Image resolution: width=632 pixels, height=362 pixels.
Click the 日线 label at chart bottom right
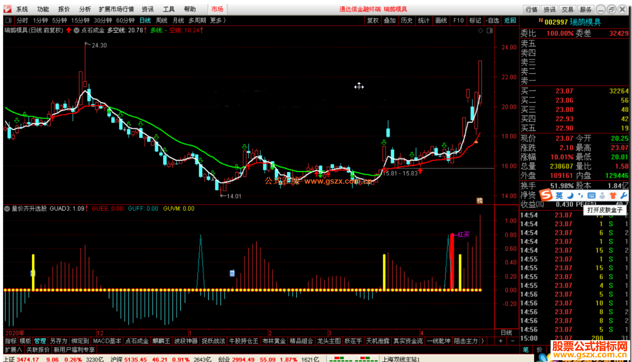(506, 333)
